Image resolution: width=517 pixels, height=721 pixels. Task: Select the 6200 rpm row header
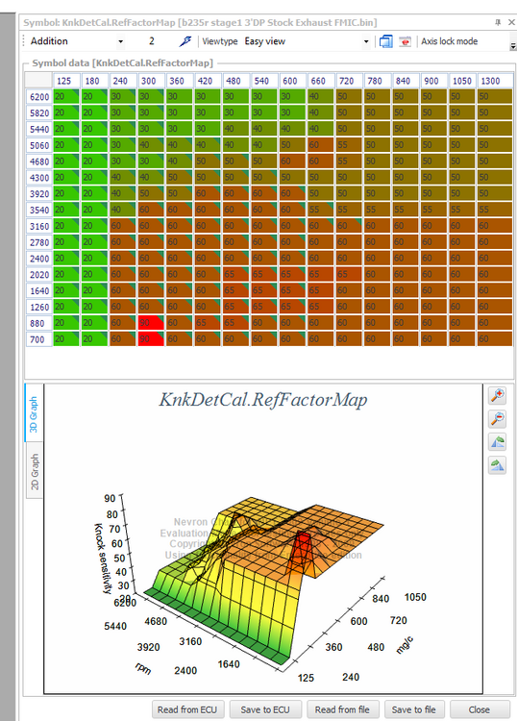39,97
